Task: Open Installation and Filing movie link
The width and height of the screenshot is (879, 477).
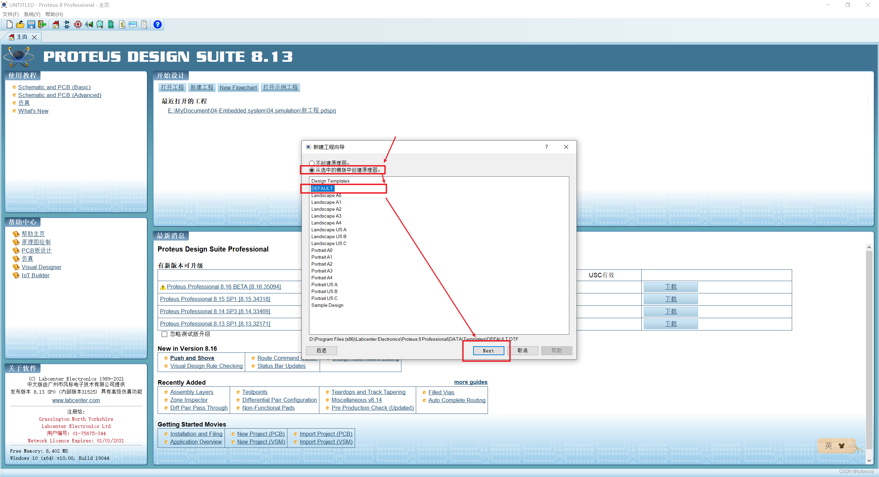Action: coord(196,434)
